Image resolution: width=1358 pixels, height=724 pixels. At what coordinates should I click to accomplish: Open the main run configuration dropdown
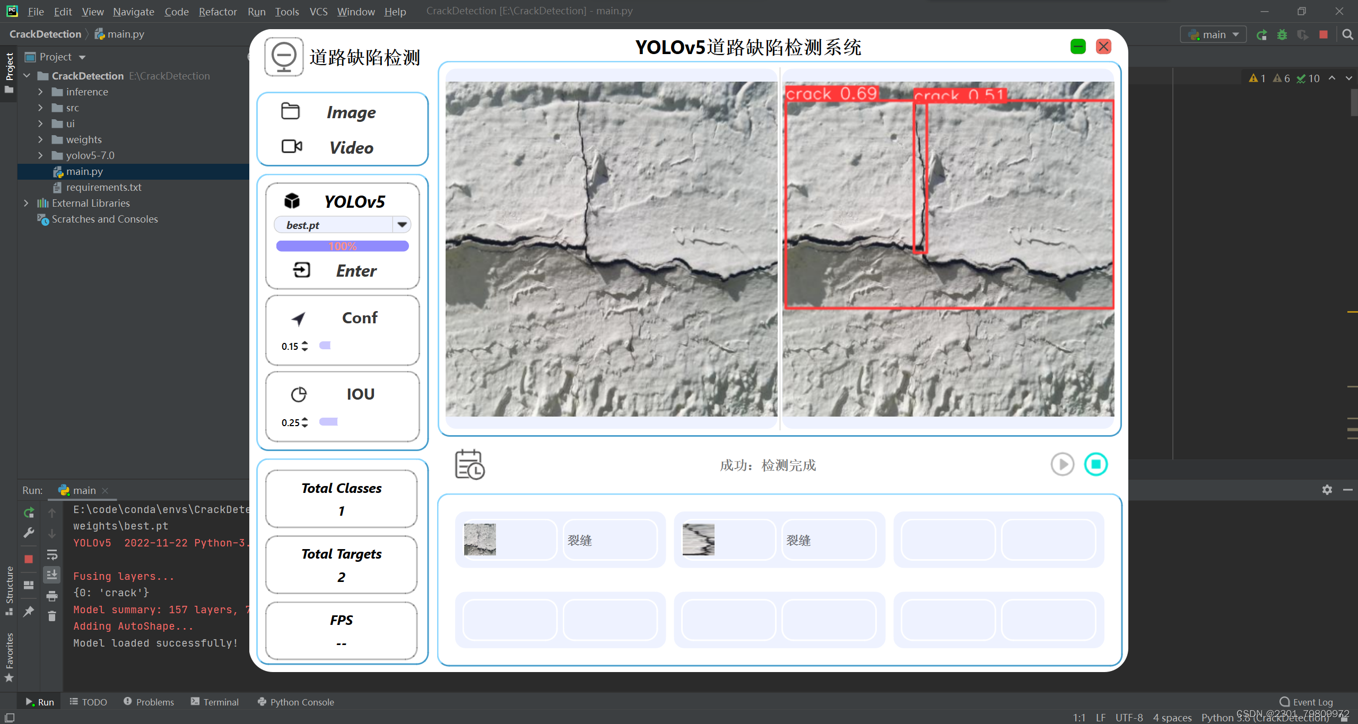pos(1213,35)
